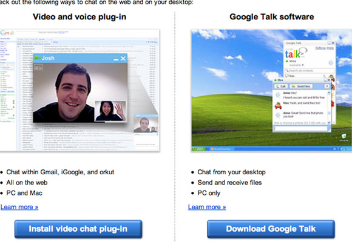Screen dimensions: 352x242
Task: Click Install video chat plug-in button
Action: coord(78,229)
